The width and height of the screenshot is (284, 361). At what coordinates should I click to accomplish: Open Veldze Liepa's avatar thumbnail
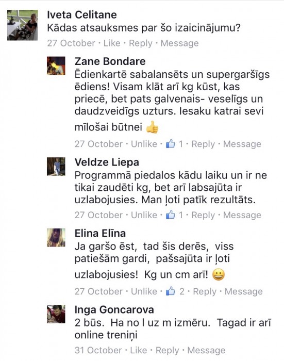point(56,167)
